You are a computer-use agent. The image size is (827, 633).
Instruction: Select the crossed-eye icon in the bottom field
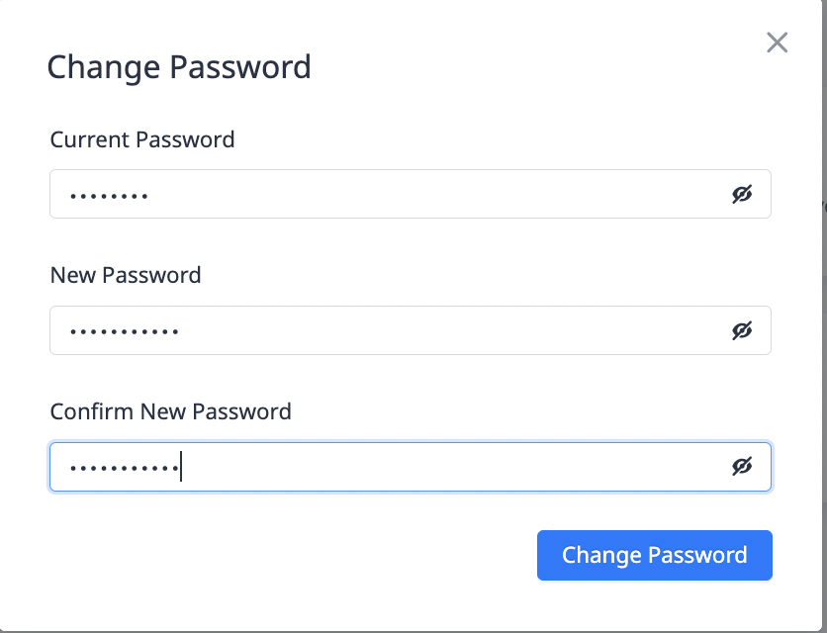(x=740, y=467)
